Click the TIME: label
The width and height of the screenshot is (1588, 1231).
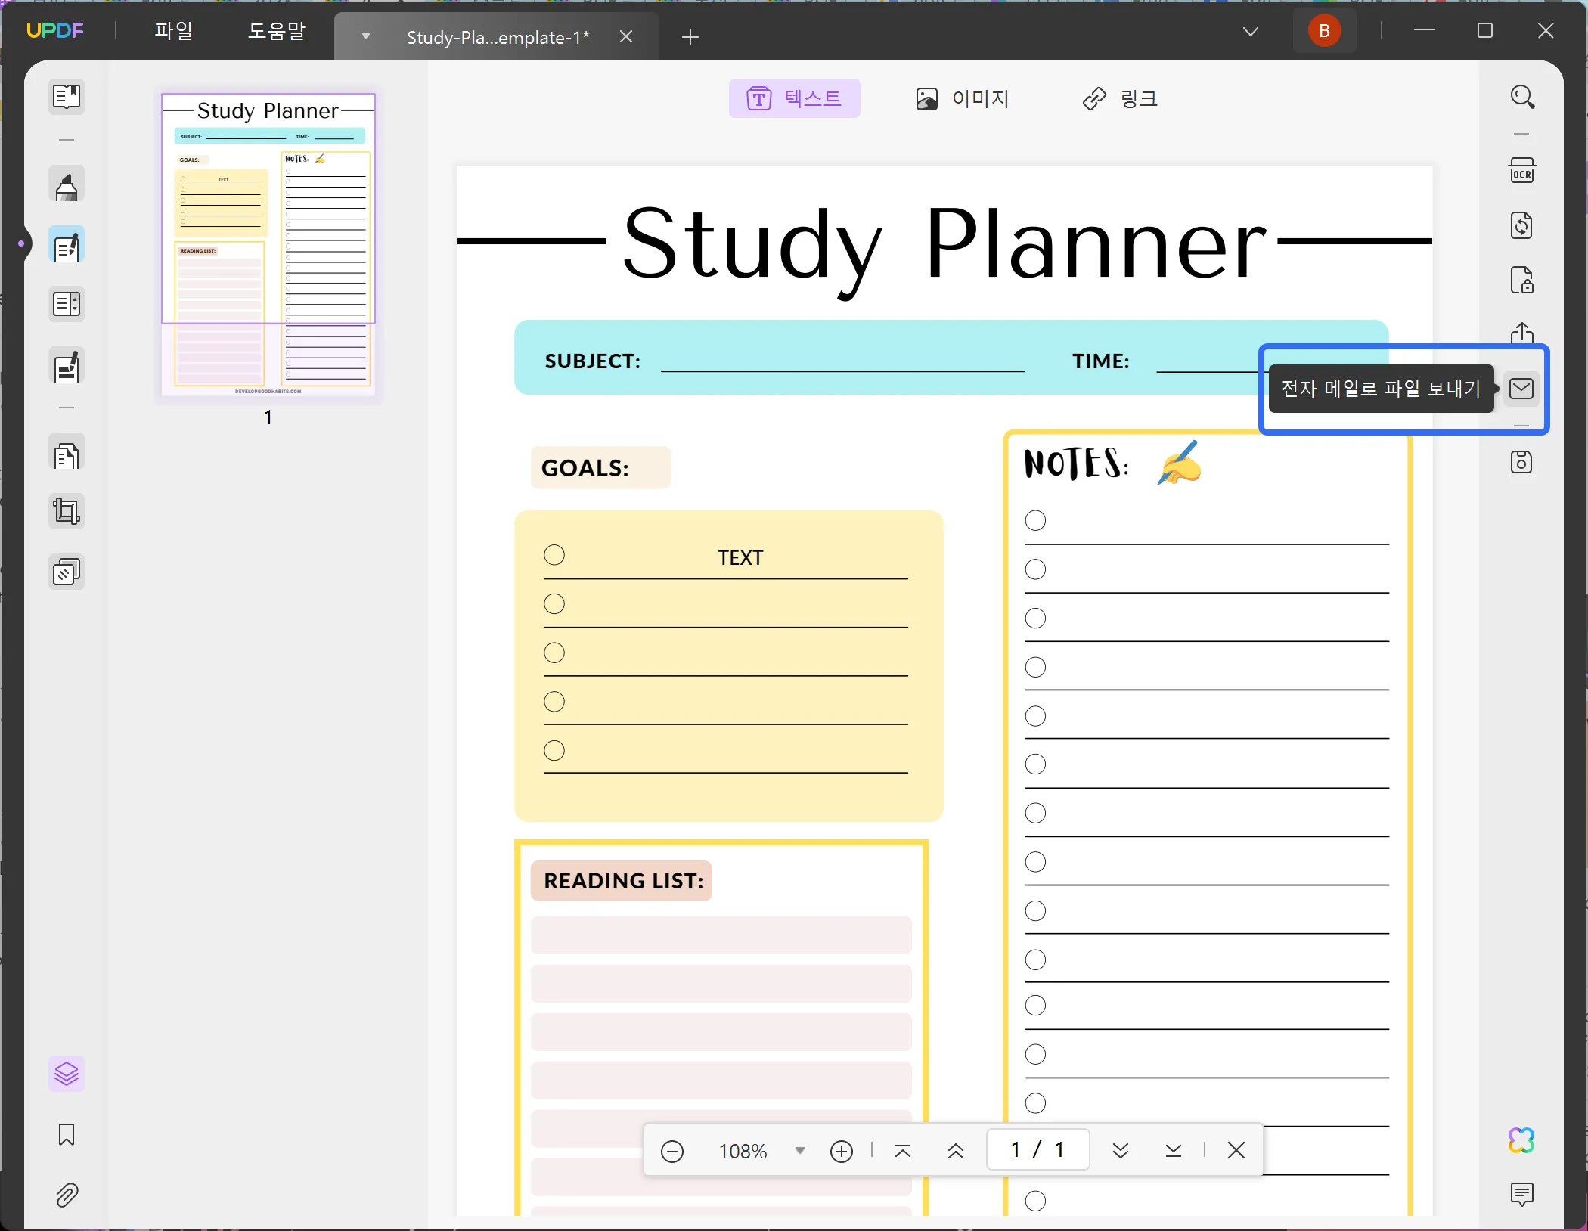coord(1100,361)
